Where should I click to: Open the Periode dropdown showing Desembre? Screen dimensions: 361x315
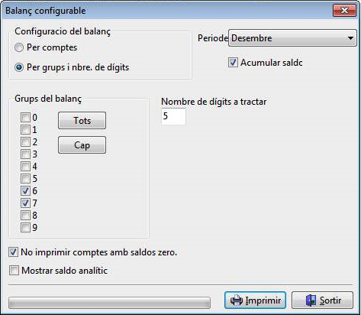[x=292, y=38]
